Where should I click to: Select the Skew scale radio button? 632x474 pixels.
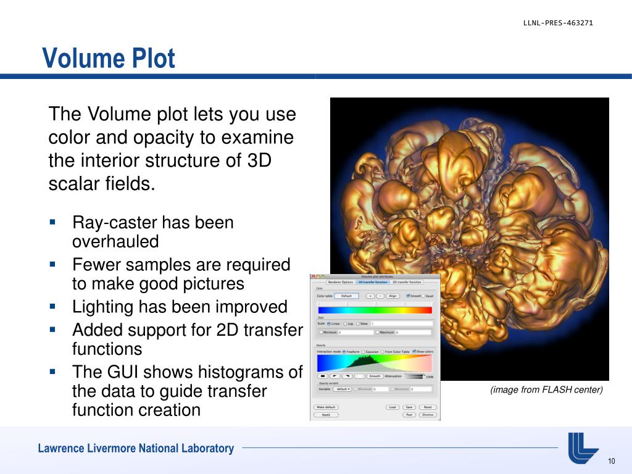[358, 323]
